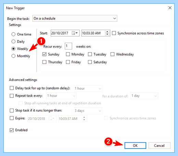Open the duration 1 day dropdown

pyautogui.click(x=144, y=96)
